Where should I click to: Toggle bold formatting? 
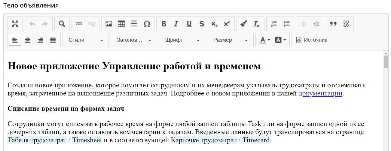pos(164,24)
